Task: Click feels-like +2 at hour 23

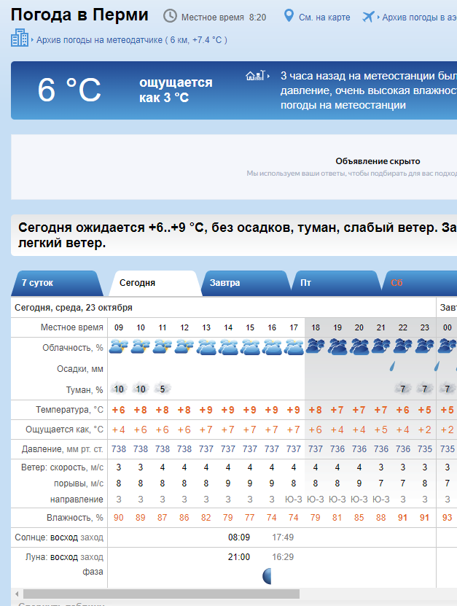Action: tap(424, 430)
